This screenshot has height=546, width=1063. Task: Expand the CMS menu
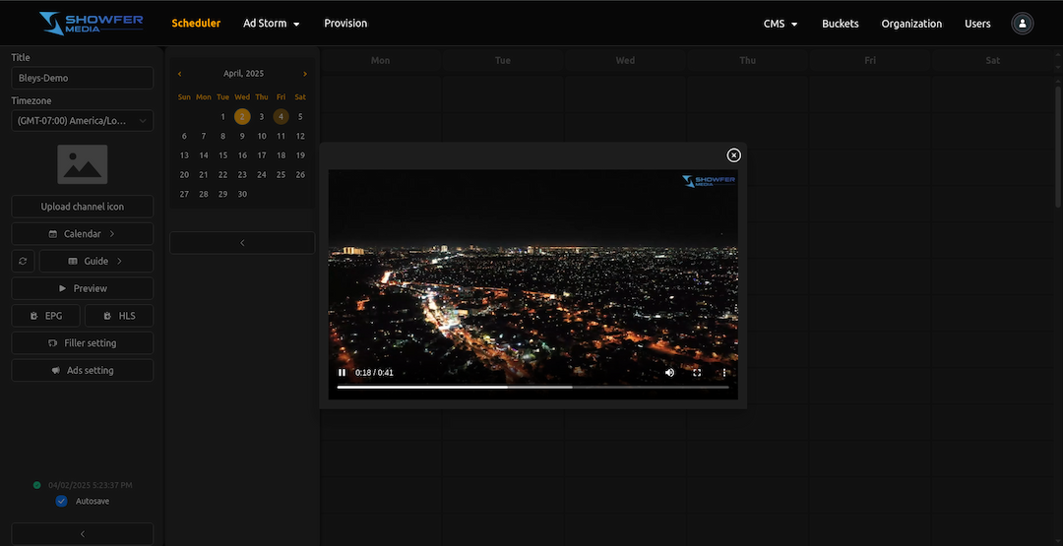(x=781, y=24)
